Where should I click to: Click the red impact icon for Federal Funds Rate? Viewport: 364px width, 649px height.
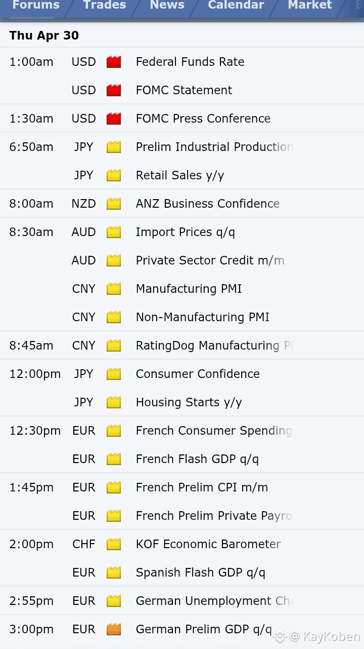114,62
